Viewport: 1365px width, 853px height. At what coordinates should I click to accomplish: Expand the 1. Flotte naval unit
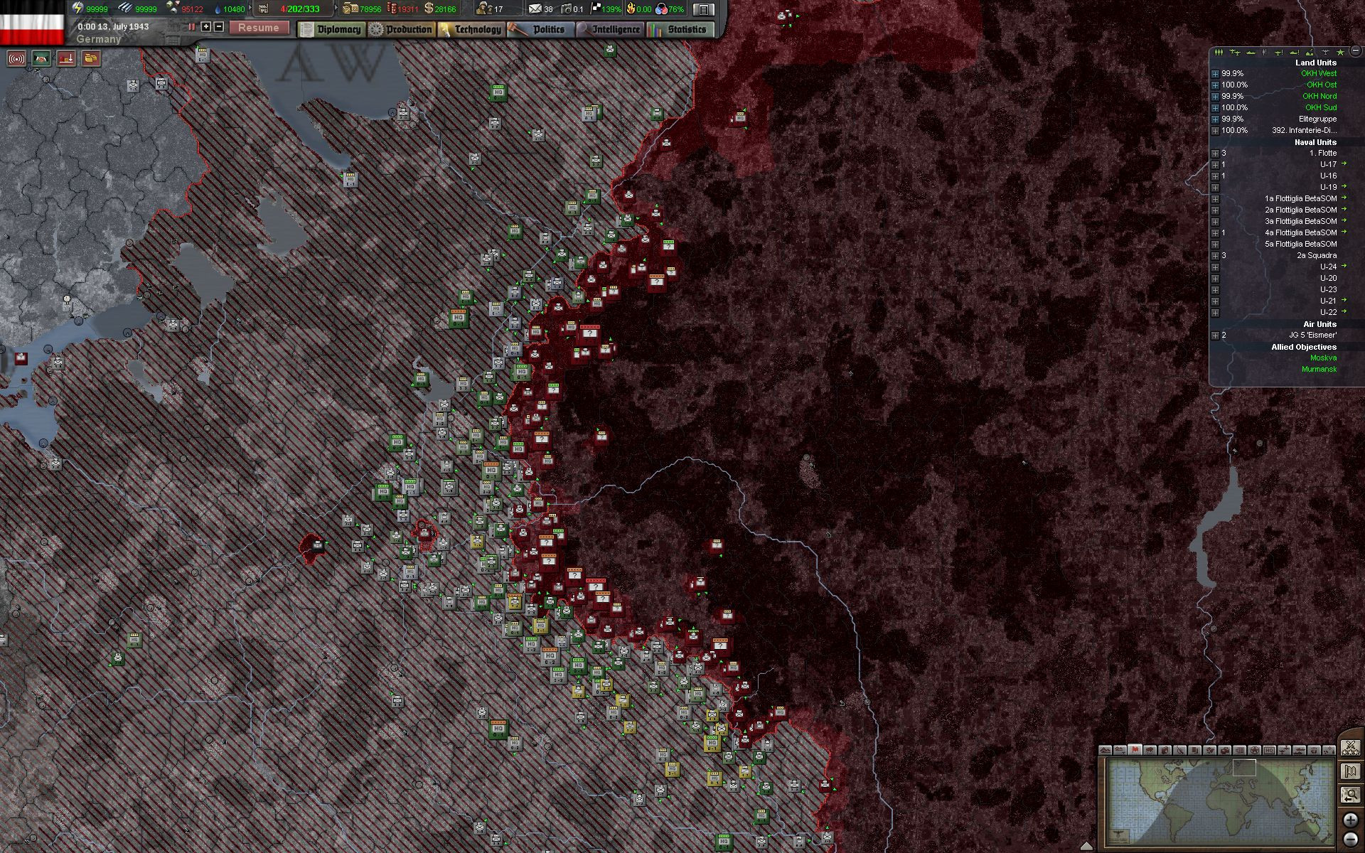(x=1215, y=154)
